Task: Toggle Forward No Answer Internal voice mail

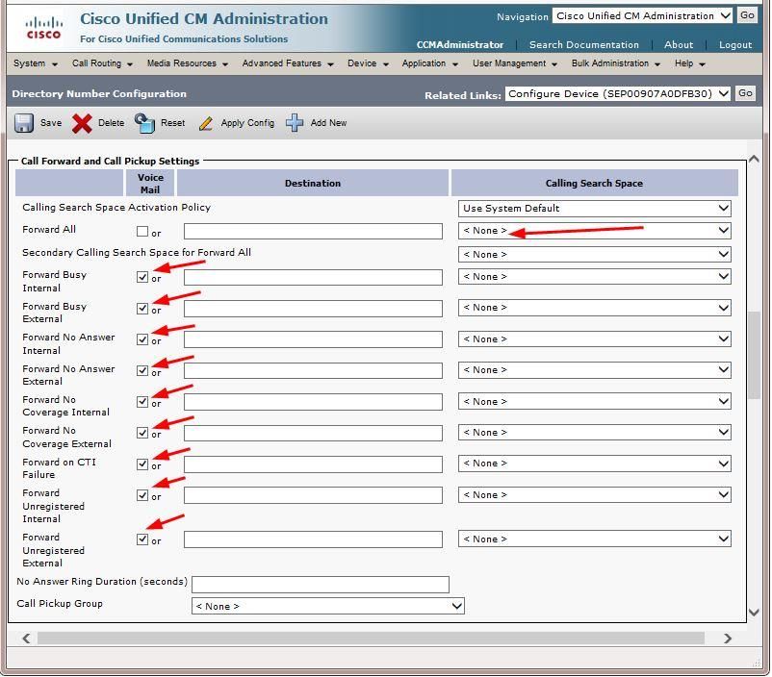Action: pos(142,339)
